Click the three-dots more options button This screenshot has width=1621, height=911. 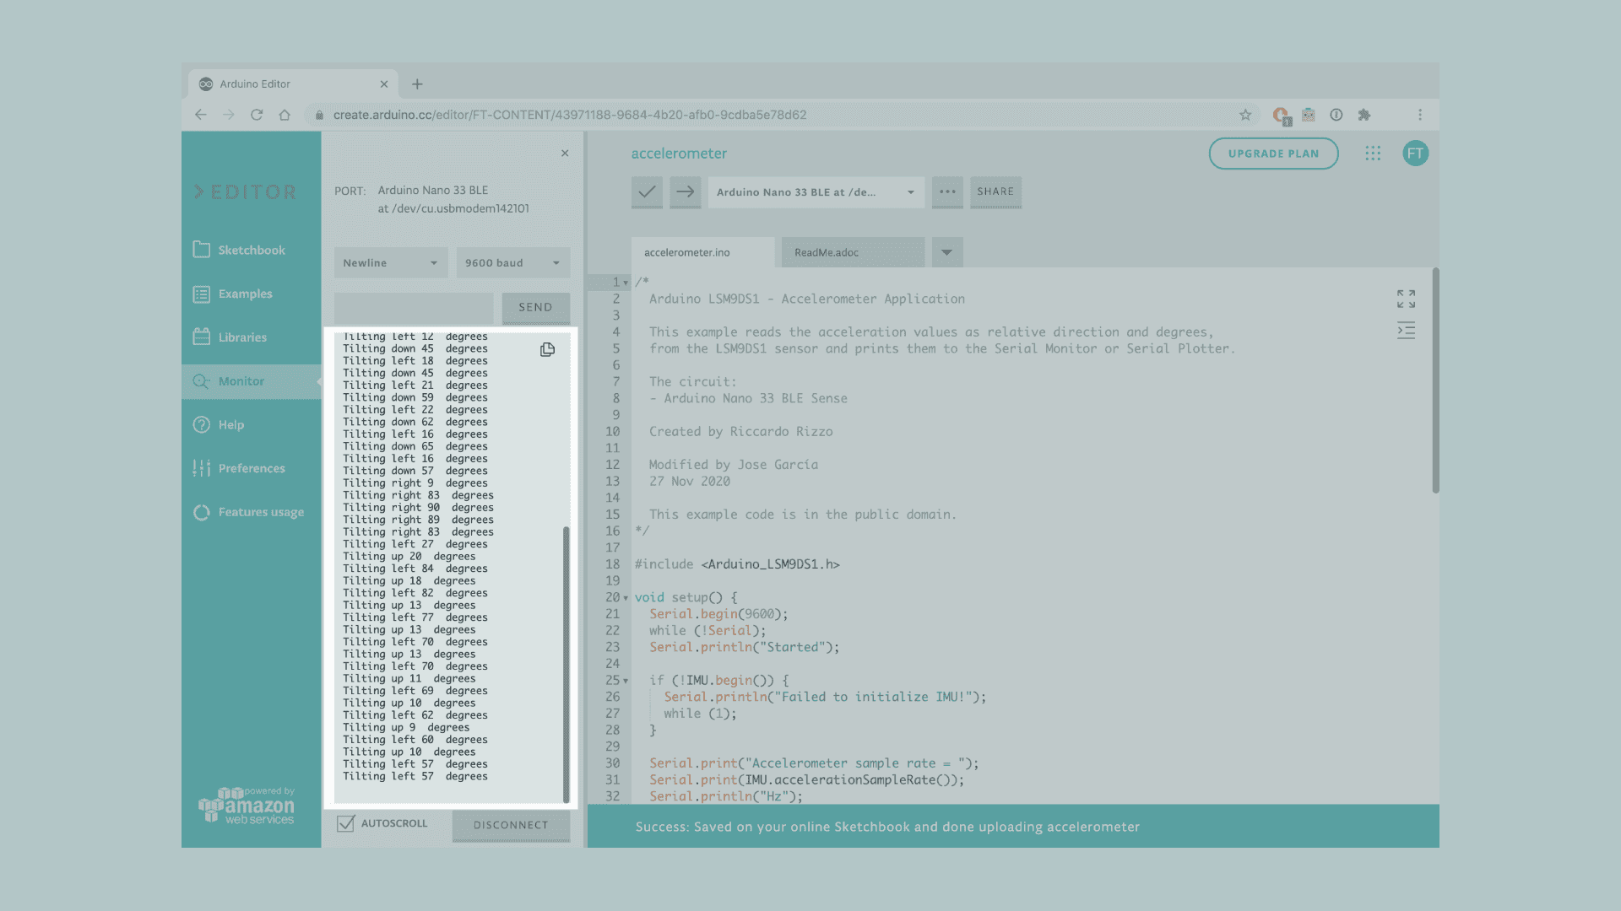947,191
